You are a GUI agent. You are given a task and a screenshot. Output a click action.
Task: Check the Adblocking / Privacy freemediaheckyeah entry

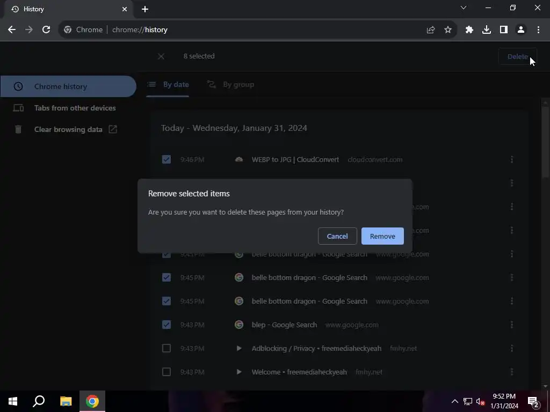click(167, 348)
